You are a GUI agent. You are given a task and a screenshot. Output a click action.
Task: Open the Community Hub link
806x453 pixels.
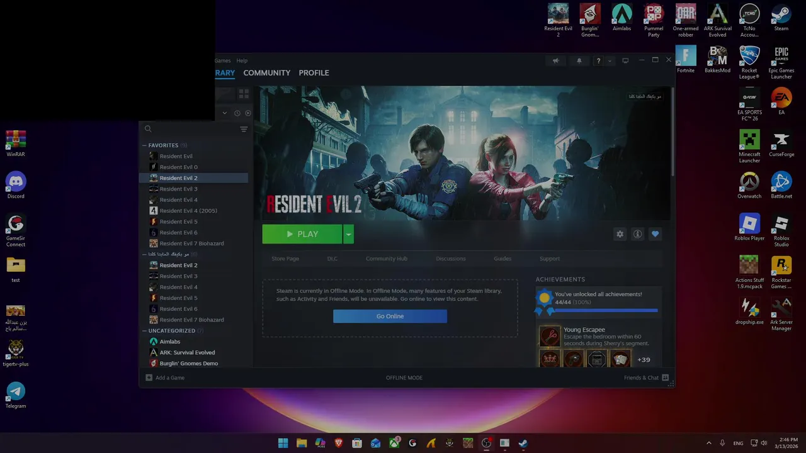tap(387, 259)
